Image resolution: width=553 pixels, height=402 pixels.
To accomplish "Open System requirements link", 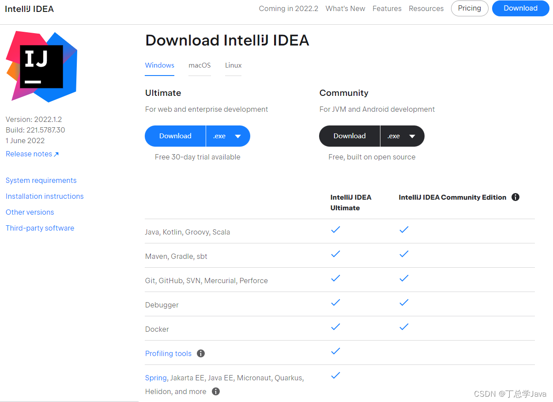I will pyautogui.click(x=41, y=180).
